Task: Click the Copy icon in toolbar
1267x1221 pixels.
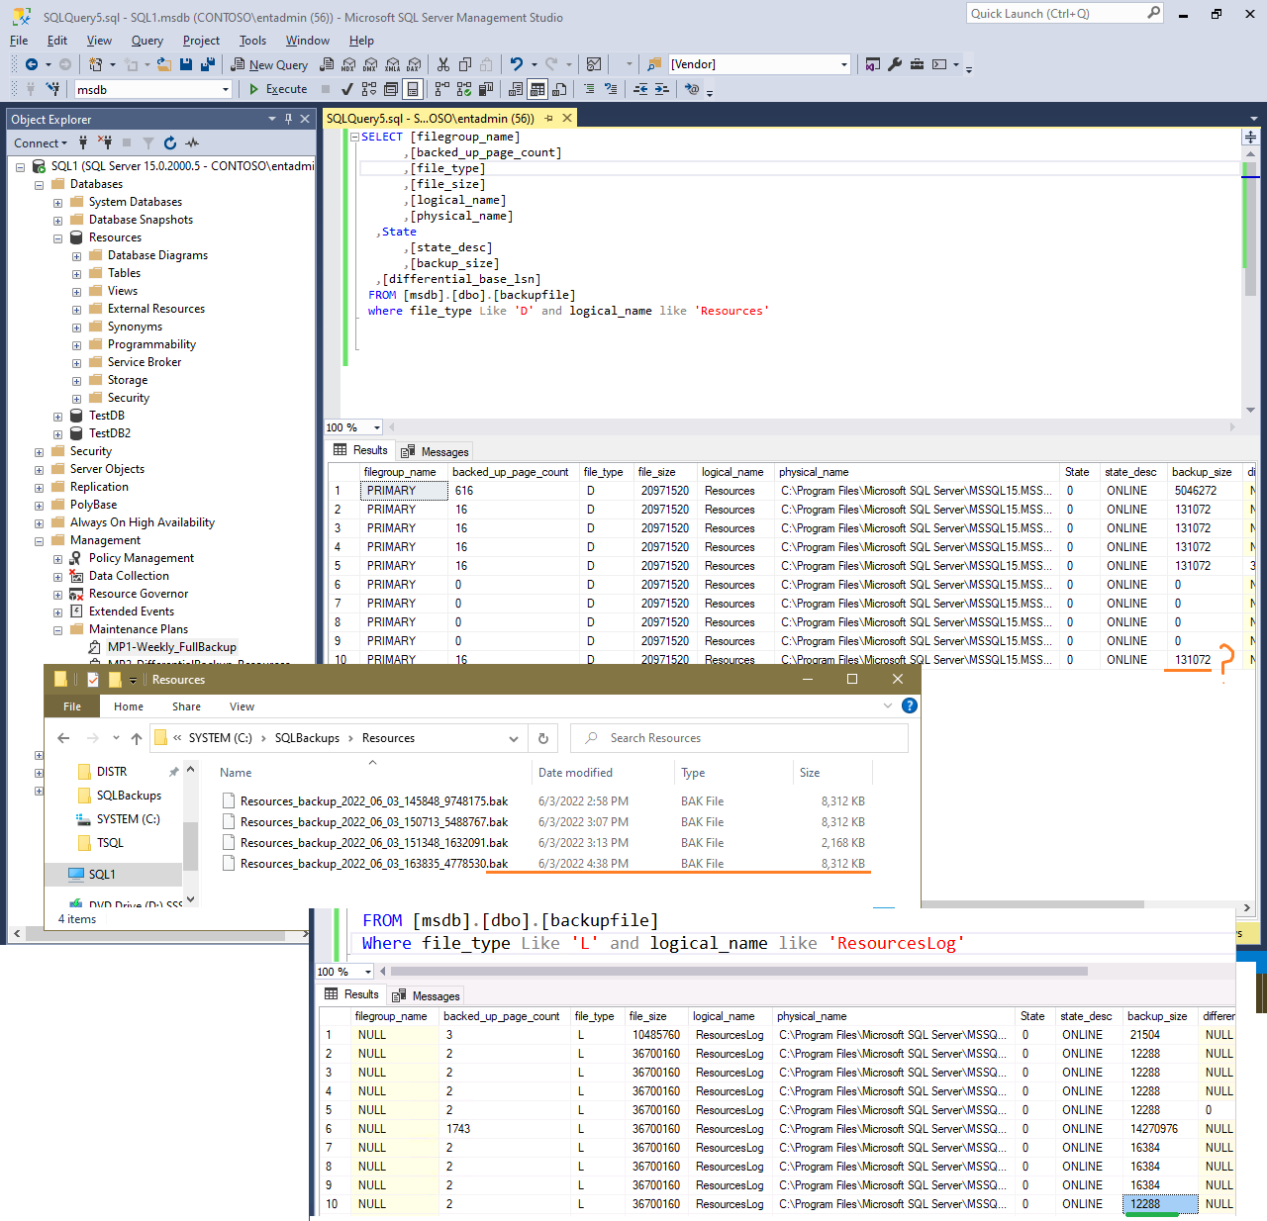Action: coord(464,64)
